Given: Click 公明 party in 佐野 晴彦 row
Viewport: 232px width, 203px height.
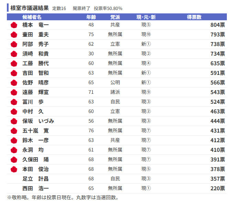Looking at the screenshot, I should tap(115, 82).
